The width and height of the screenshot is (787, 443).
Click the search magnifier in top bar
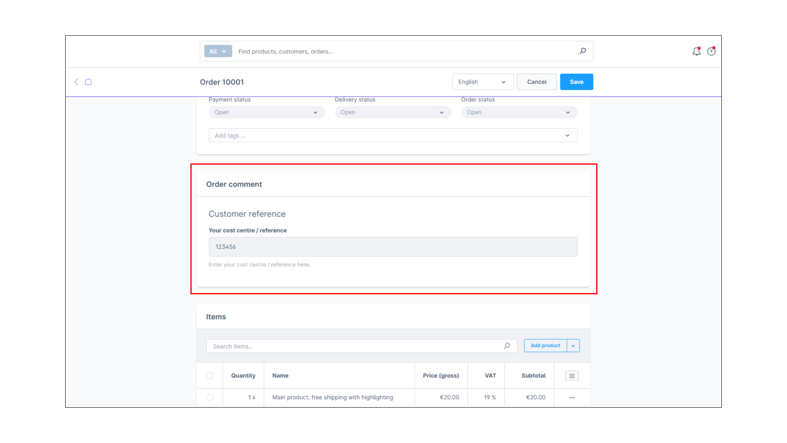pos(582,51)
